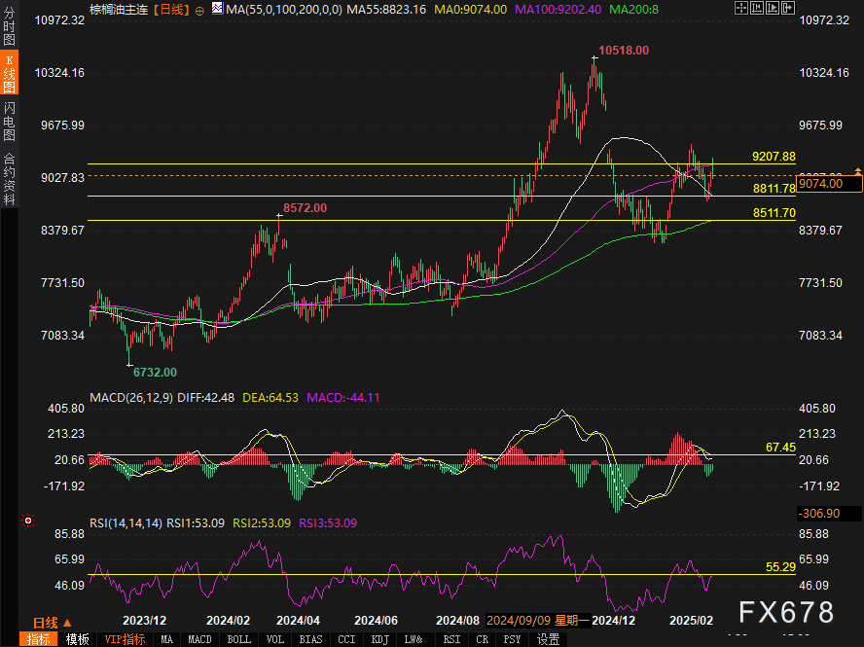864x647 pixels.
Task: Toggle the MACD indicator button
Action: coord(200,639)
